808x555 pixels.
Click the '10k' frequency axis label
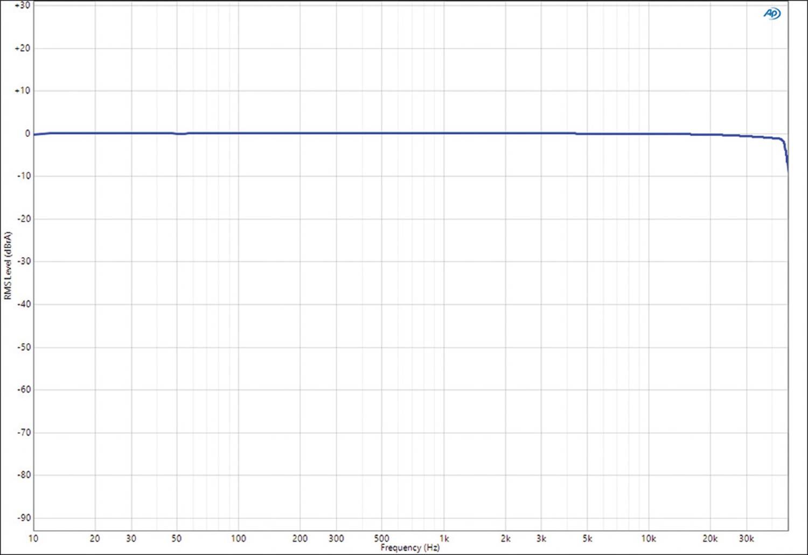(648, 538)
